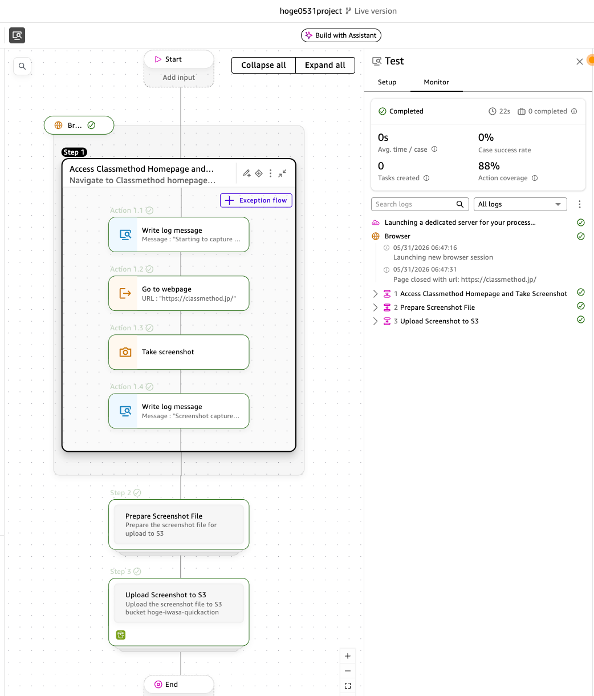
Task: Click the globe icon beside Browser log
Action: pyautogui.click(x=376, y=236)
